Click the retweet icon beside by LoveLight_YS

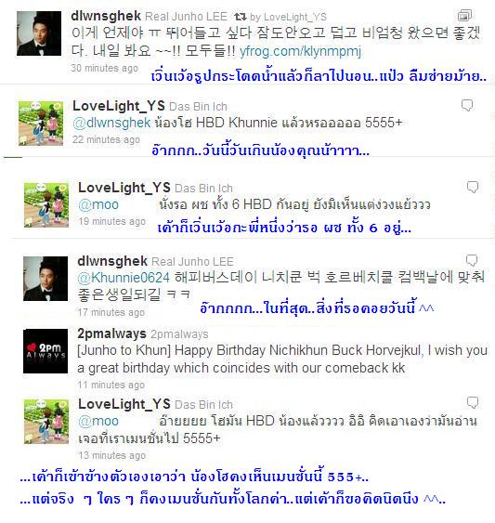[x=241, y=17]
